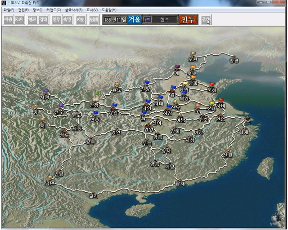Select the 오환 city on the map
This screenshot has width=288, height=230.
point(193,57)
